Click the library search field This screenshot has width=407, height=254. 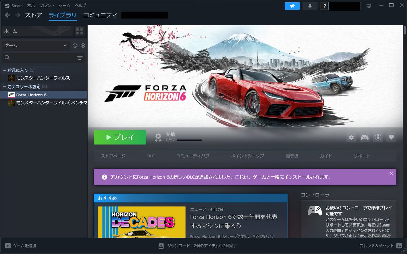click(x=39, y=58)
